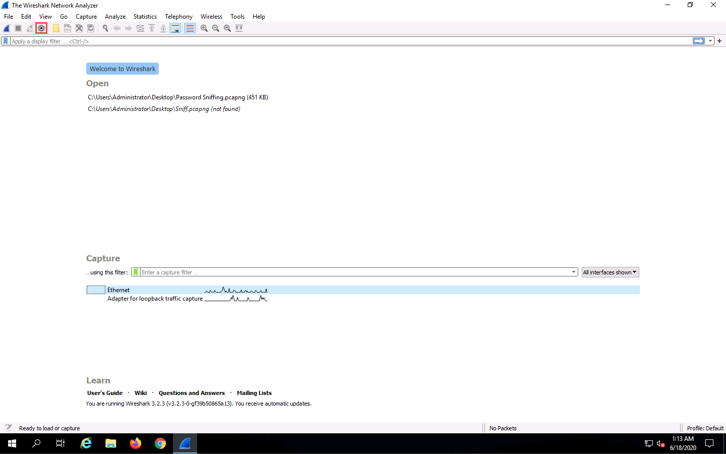Open the Go menu
This screenshot has width=726, height=454.
click(x=64, y=17)
